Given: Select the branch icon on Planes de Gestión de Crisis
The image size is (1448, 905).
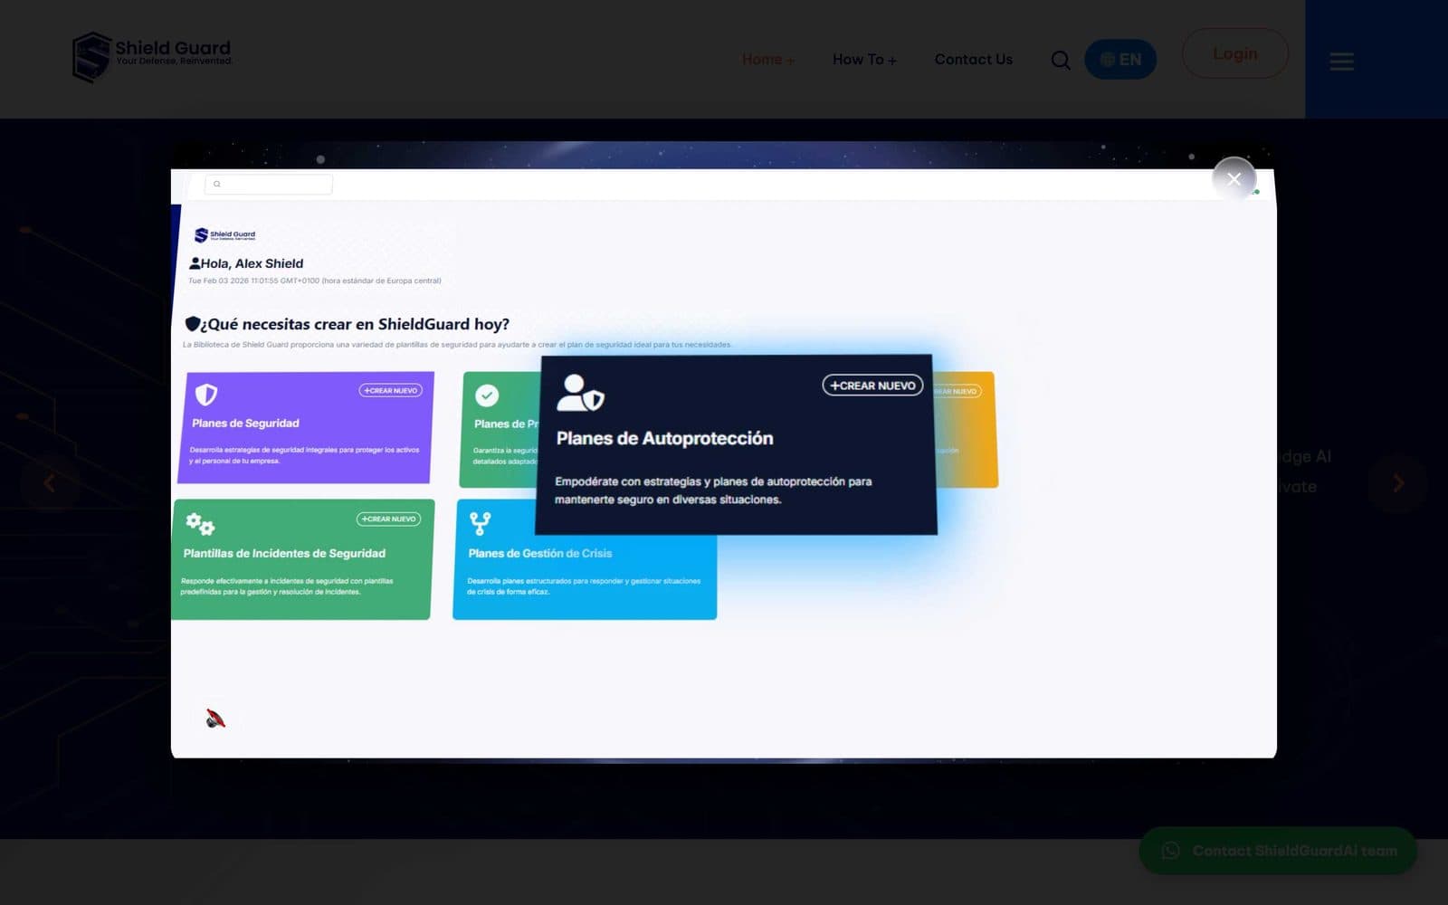Looking at the screenshot, I should pos(480,523).
